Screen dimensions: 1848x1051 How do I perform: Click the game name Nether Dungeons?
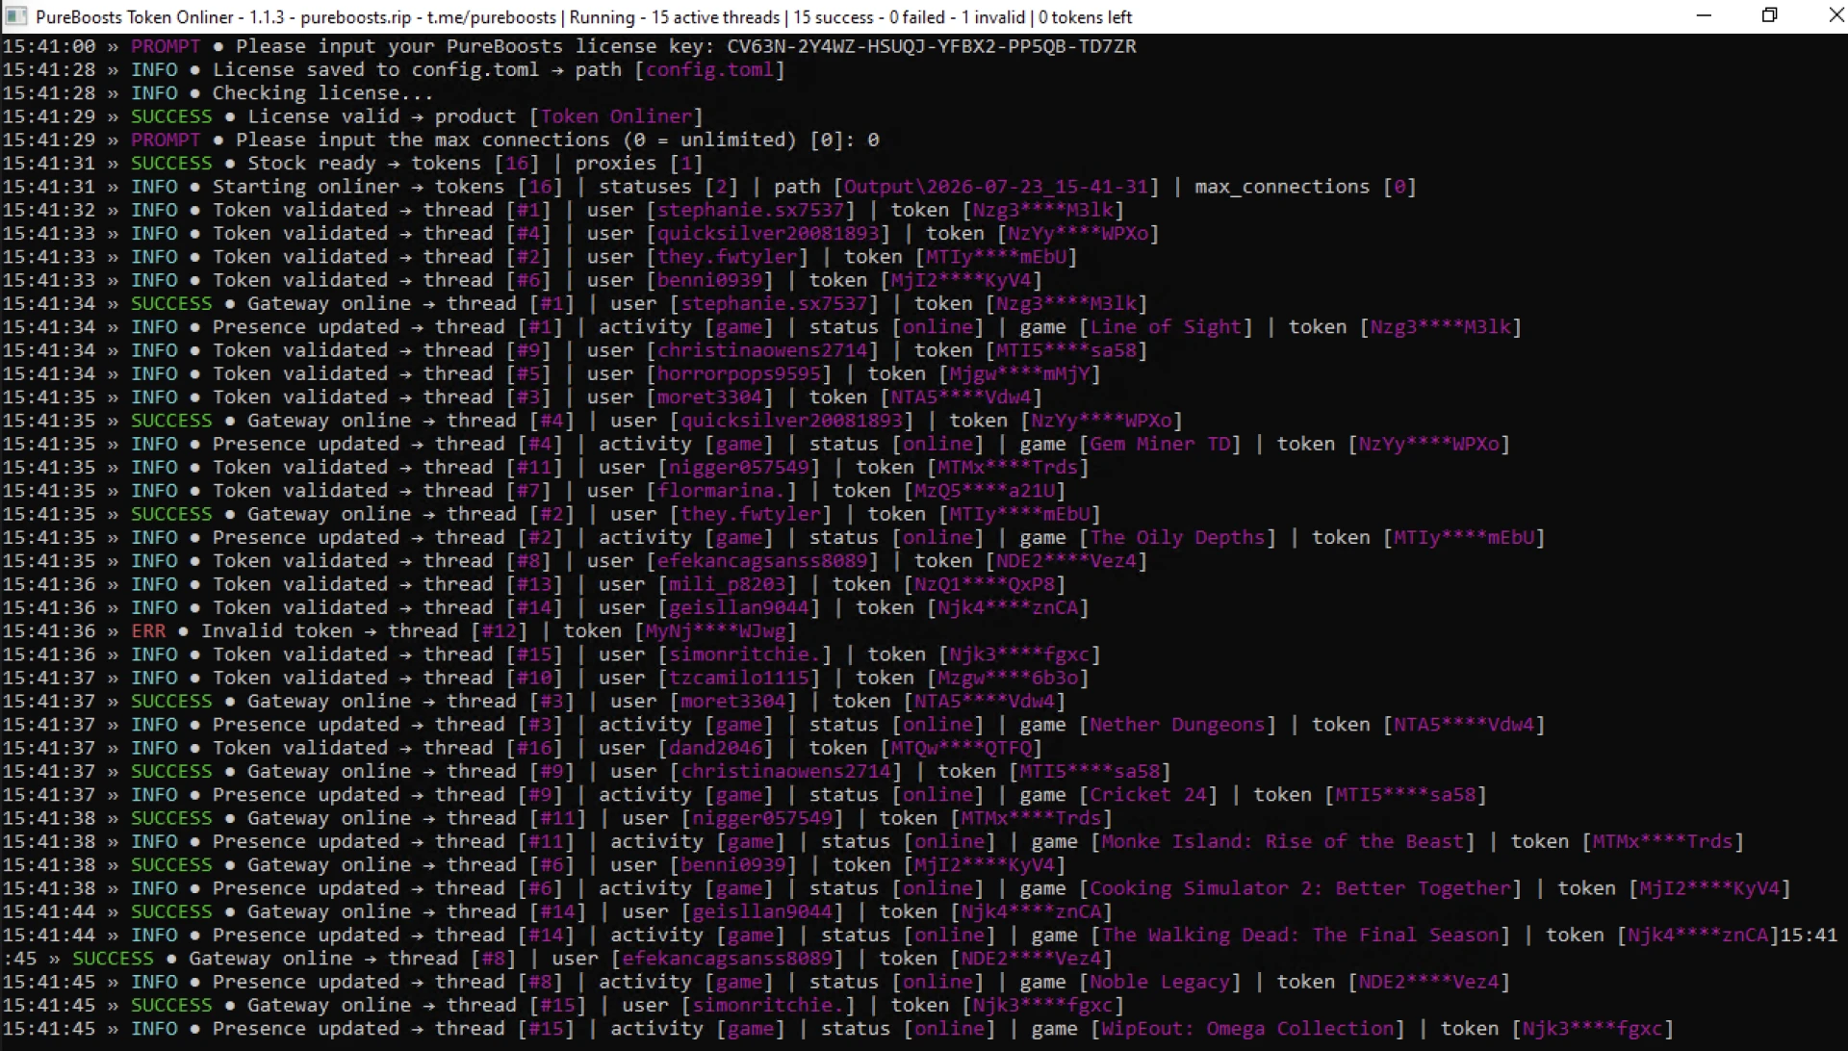[1177, 725]
